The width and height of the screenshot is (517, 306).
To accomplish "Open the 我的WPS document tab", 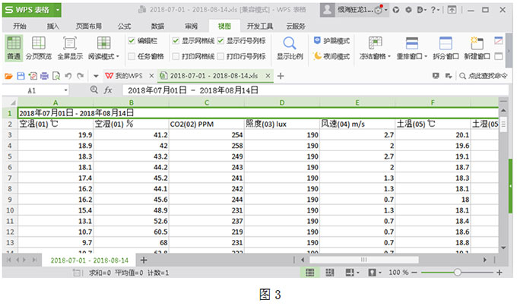I will (x=124, y=76).
